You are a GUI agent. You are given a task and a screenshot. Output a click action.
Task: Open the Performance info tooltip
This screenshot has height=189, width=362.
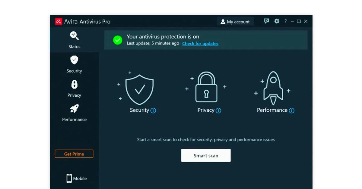coord(291,110)
